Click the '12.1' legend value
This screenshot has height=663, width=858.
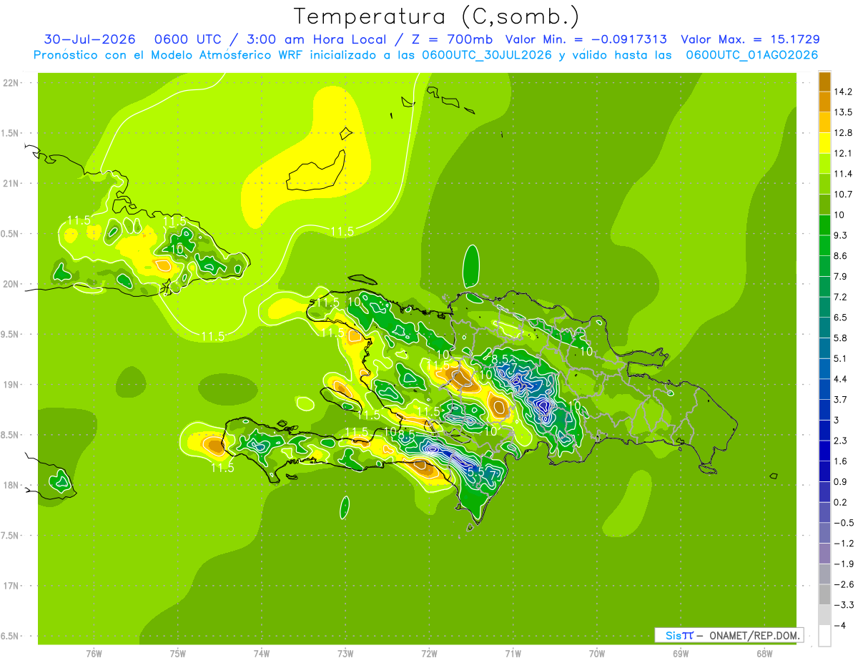[844, 153]
